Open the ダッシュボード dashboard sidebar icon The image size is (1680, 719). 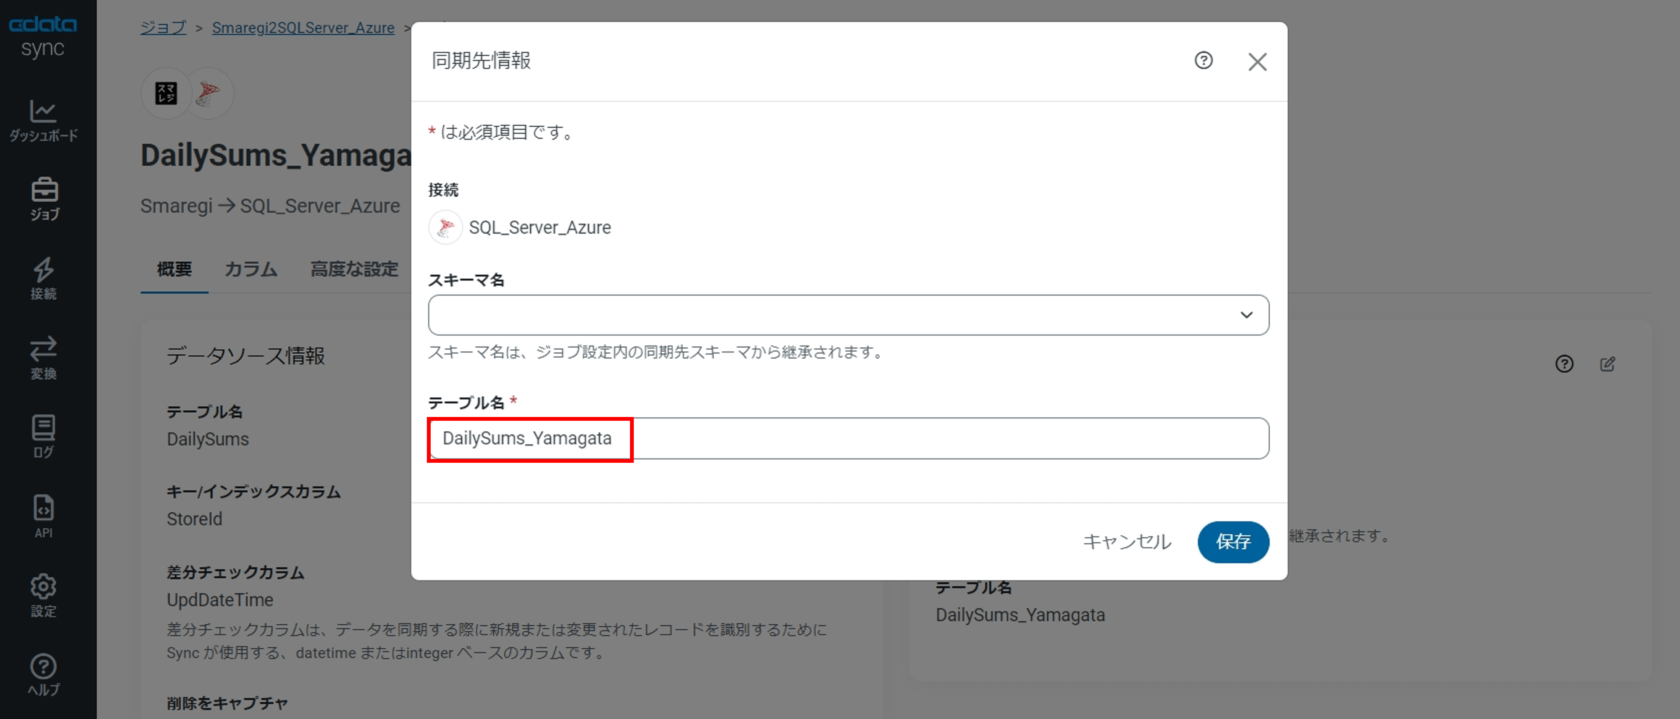(x=43, y=120)
